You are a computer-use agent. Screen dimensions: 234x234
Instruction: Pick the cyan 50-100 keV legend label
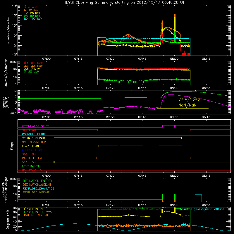pyautogui.click(x=33, y=19)
